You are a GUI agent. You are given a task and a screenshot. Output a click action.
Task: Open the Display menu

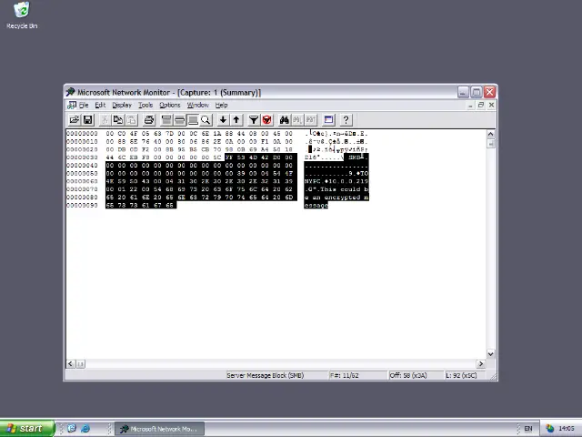(x=122, y=106)
